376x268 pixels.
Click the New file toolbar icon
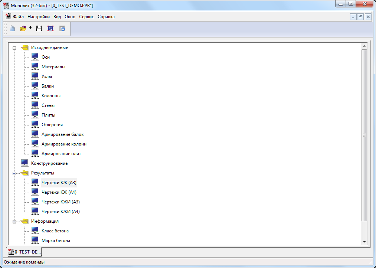click(x=13, y=29)
